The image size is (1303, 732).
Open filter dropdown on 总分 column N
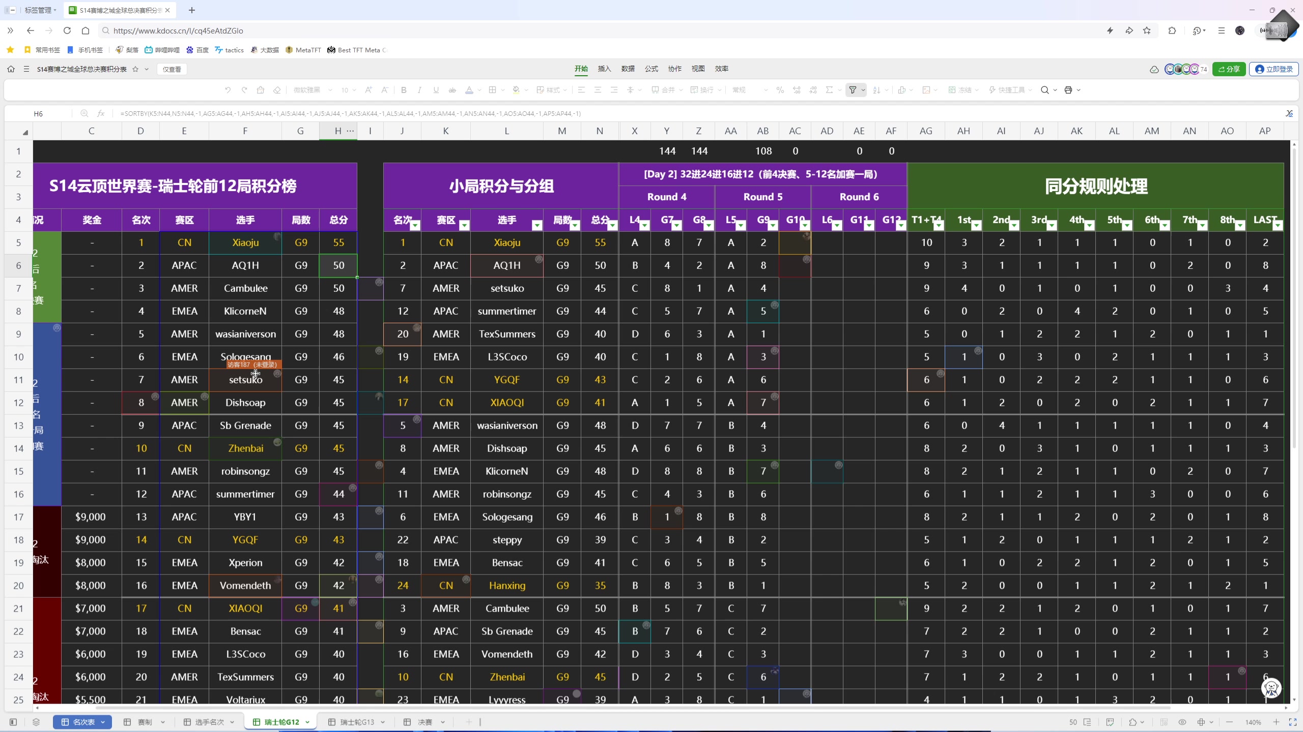(x=612, y=225)
